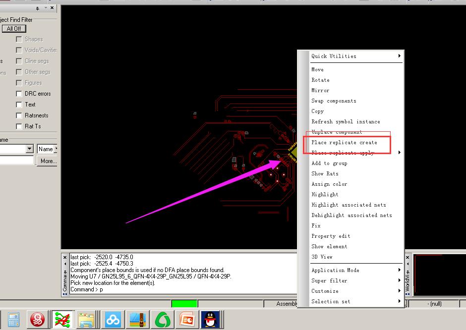The width and height of the screenshot is (466, 330).
Task: Choose Show element
Action: [x=356, y=246]
